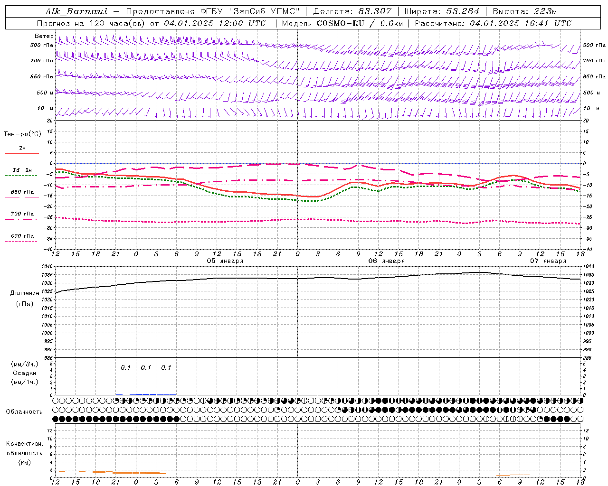Click the '06 января' date label

[387, 261]
